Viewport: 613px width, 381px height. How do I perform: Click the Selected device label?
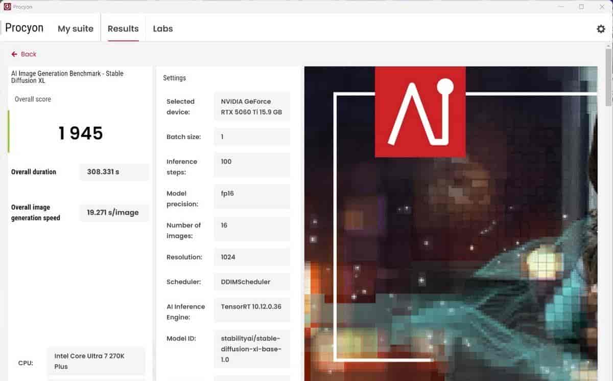180,106
